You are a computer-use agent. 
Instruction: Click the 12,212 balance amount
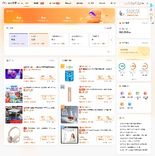125,32
